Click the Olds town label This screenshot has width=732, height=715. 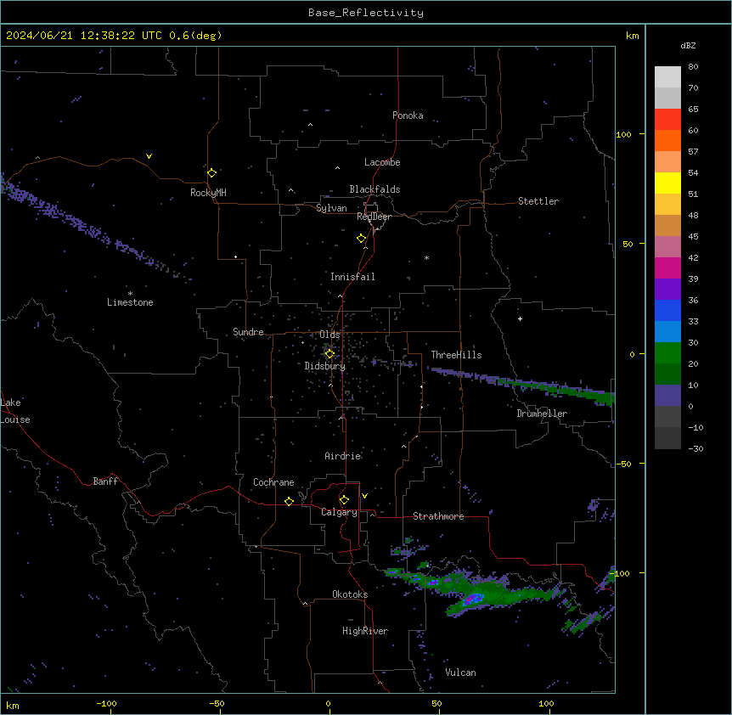(x=329, y=335)
